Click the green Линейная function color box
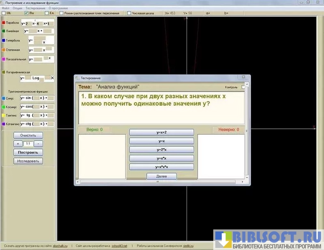The height and width of the screenshot is (250, 324). pos(3,31)
